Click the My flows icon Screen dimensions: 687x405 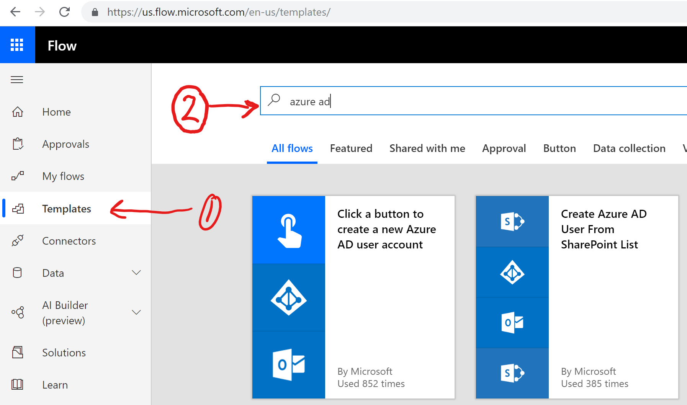18,176
